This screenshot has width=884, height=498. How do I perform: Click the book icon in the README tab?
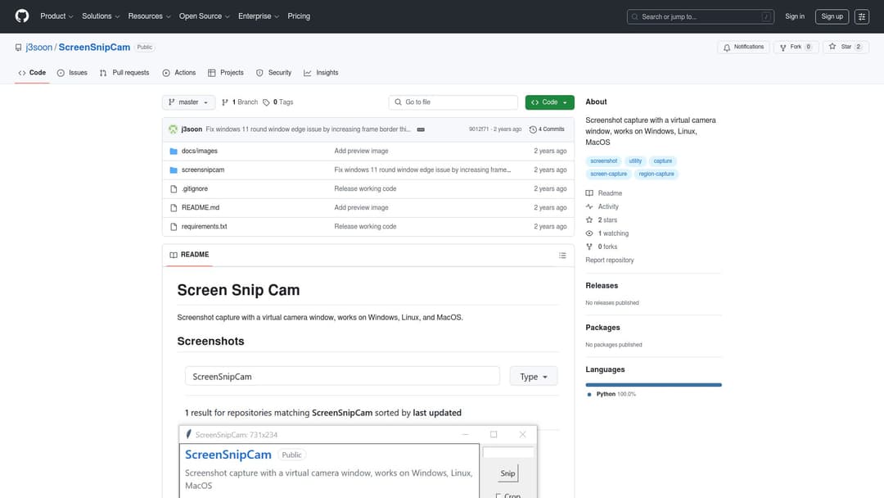173,255
